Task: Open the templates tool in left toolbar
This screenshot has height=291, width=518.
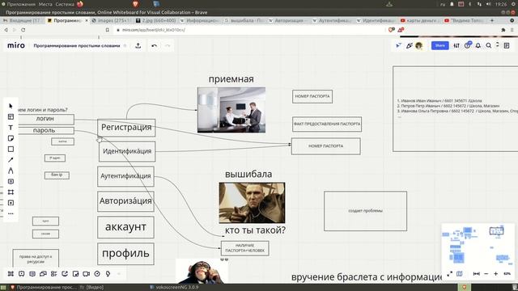Action: pos(11,116)
